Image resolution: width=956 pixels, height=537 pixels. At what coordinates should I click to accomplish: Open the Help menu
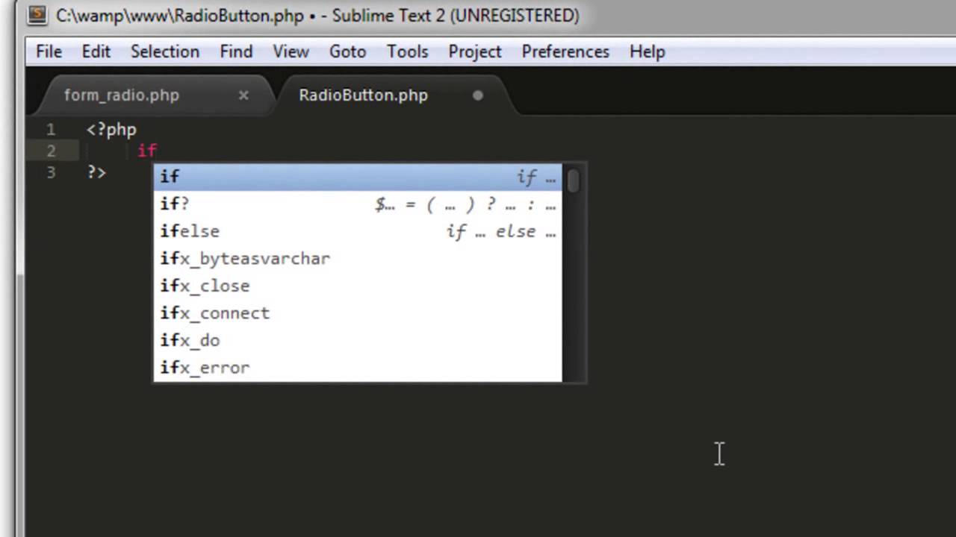point(647,51)
